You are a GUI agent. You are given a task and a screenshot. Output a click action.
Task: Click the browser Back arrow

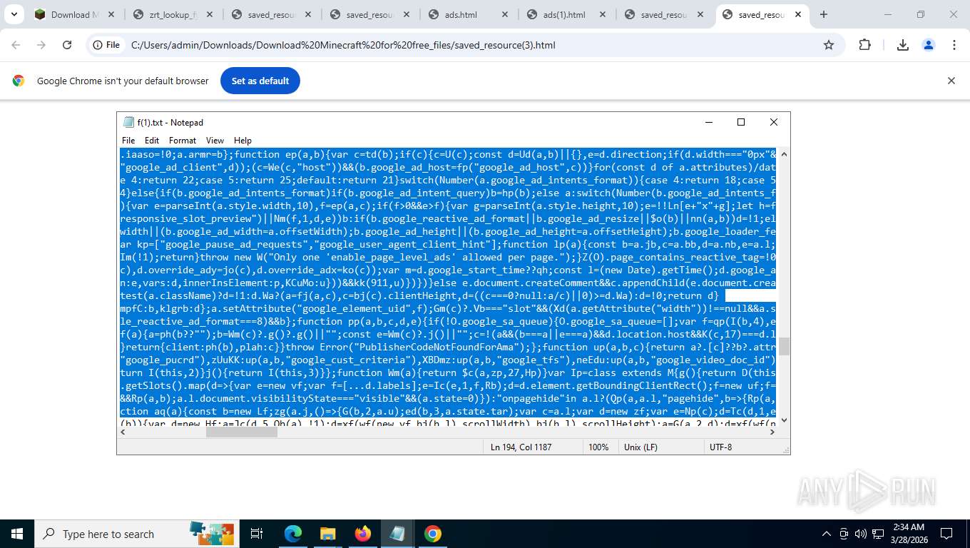pyautogui.click(x=16, y=45)
